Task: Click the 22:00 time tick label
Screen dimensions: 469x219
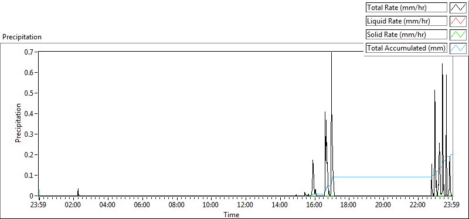Action: (417, 205)
